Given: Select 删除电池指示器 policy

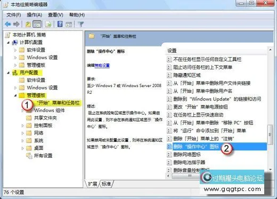Looking at the screenshot, I should [189, 162].
